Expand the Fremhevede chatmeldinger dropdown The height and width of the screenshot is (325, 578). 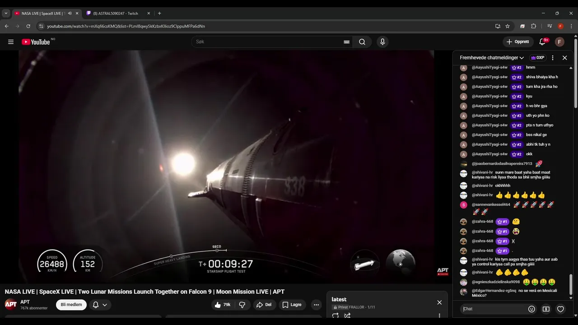[492, 58]
